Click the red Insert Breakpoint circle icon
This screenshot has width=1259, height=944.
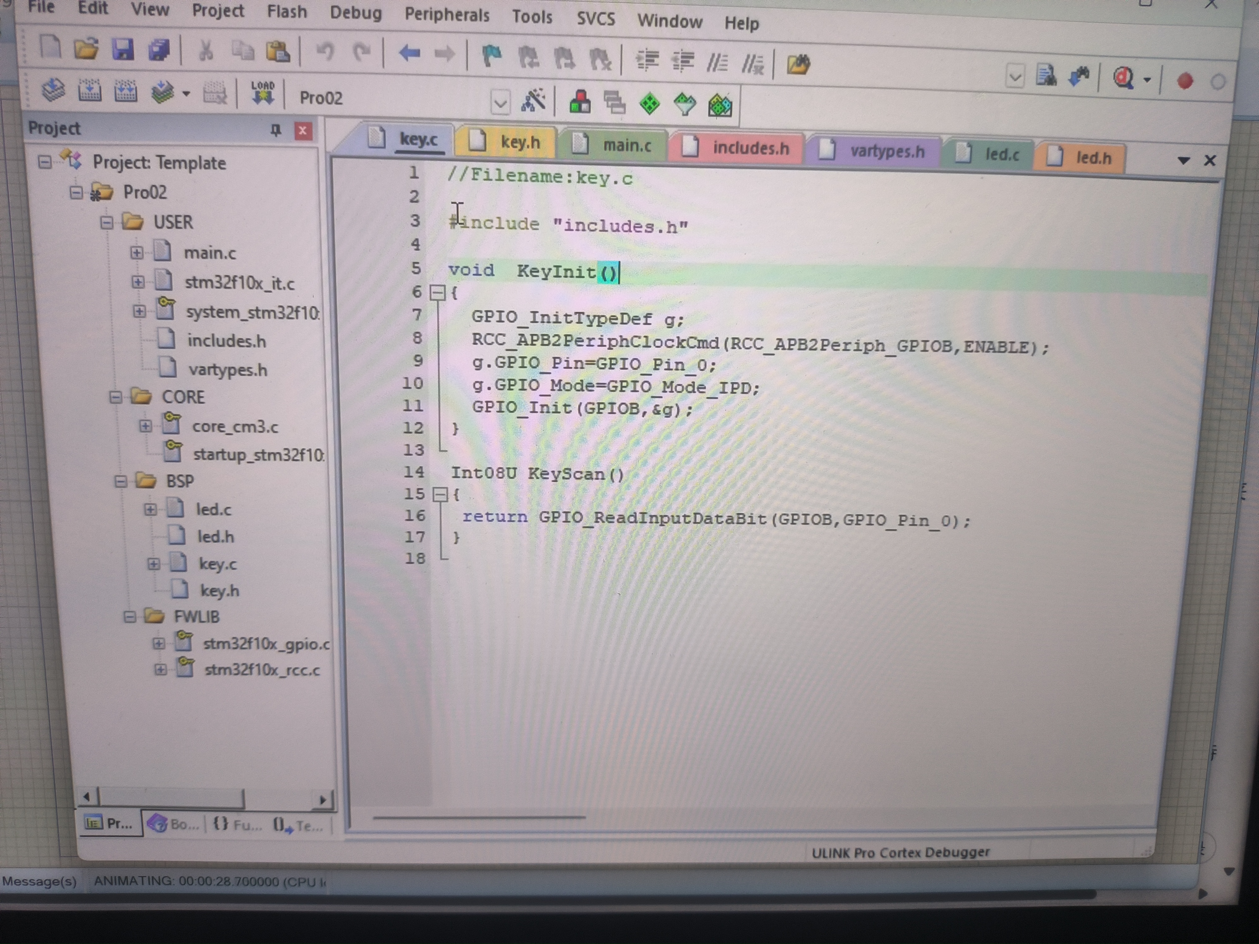[1185, 81]
